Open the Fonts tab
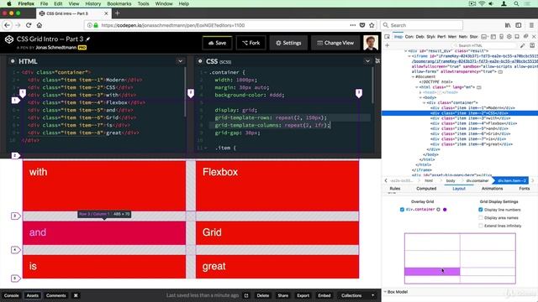The width and height of the screenshot is (538, 302). pyautogui.click(x=525, y=189)
